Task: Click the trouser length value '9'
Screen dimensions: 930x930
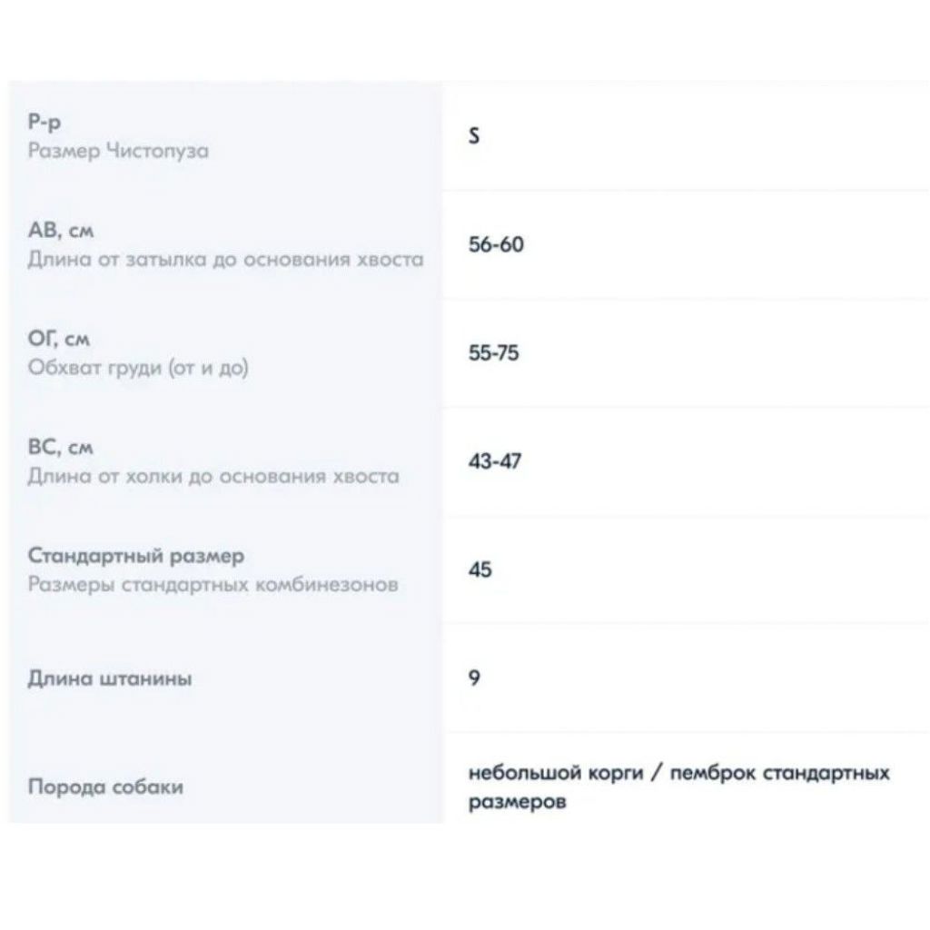Action: [x=474, y=678]
